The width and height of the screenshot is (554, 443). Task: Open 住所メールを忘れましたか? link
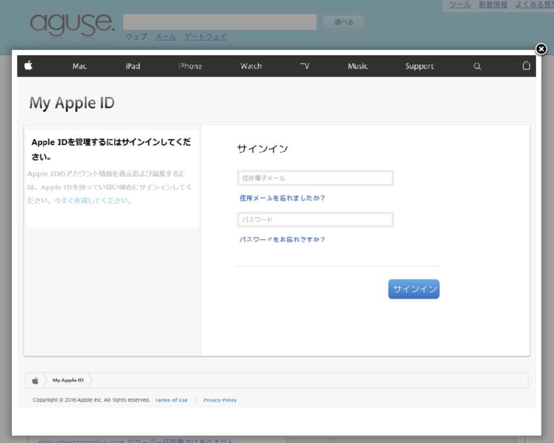coord(282,198)
